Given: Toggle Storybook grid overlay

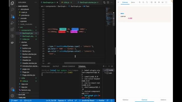Looking at the screenshot, I should tap(155, 2).
